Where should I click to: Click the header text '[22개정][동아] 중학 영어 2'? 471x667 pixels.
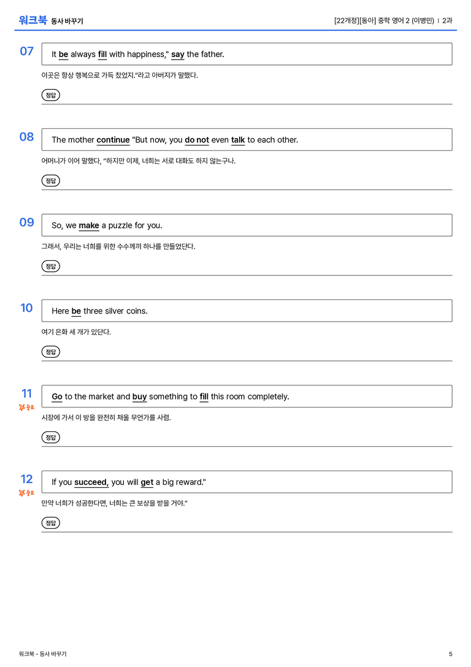pos(372,20)
